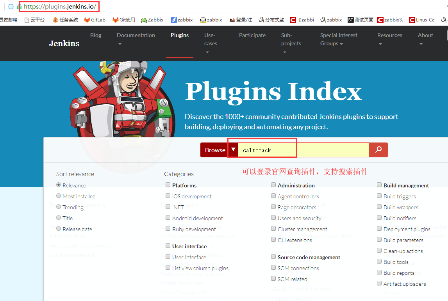
Task: Expand the Use-cases menu
Action: tap(211, 43)
